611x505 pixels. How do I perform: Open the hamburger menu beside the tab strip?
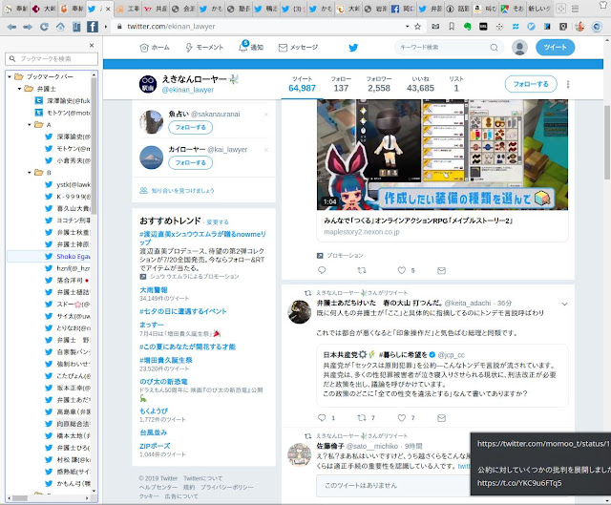coord(575,9)
